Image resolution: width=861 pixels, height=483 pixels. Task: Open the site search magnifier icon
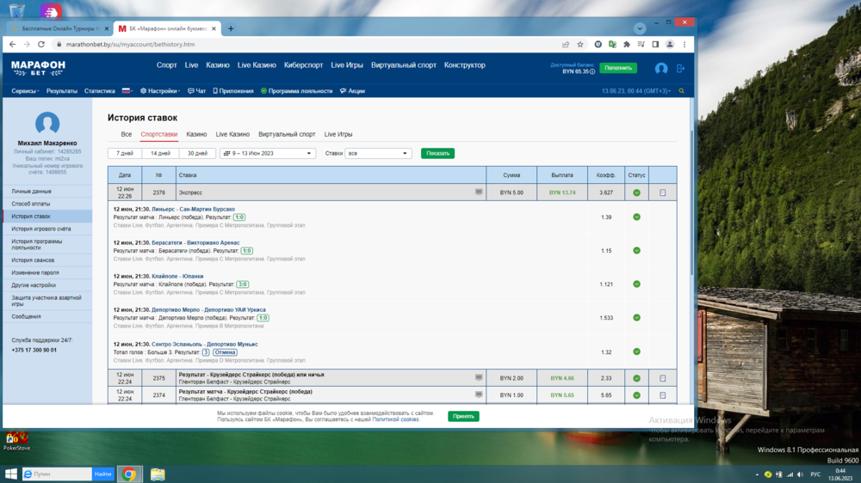tap(682, 91)
